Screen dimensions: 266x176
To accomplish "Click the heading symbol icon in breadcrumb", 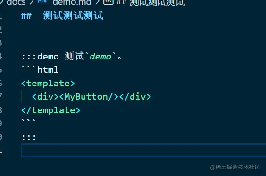I will [x=108, y=2].
